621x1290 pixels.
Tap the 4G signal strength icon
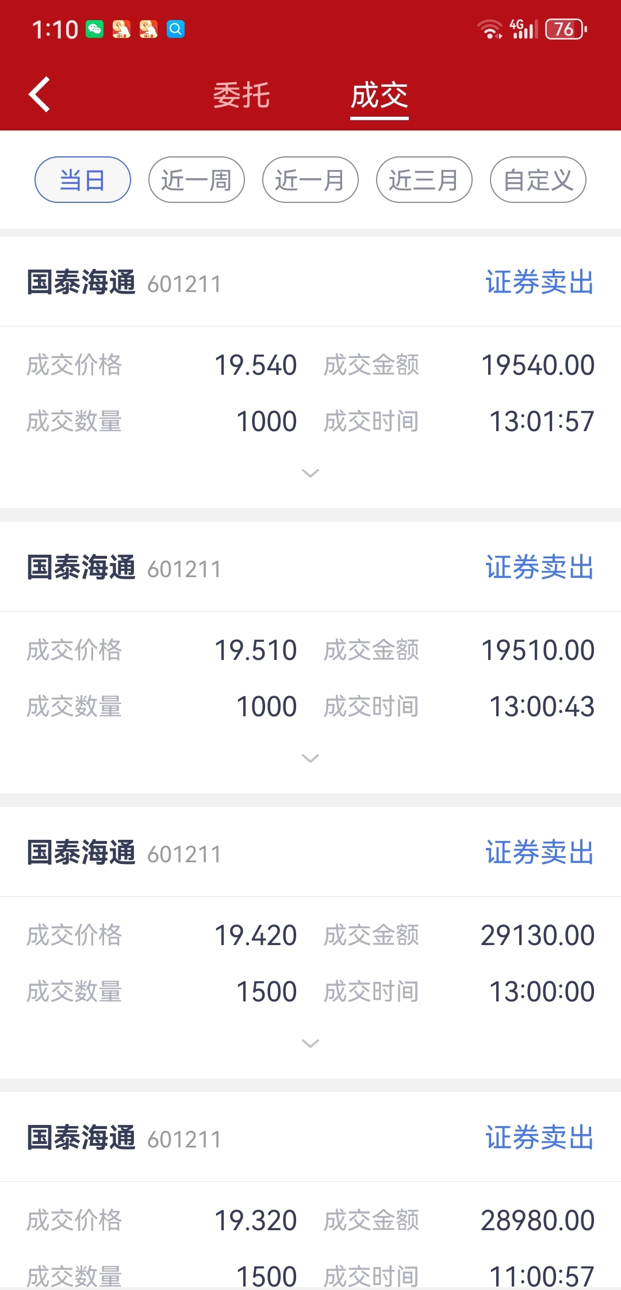tap(523, 29)
